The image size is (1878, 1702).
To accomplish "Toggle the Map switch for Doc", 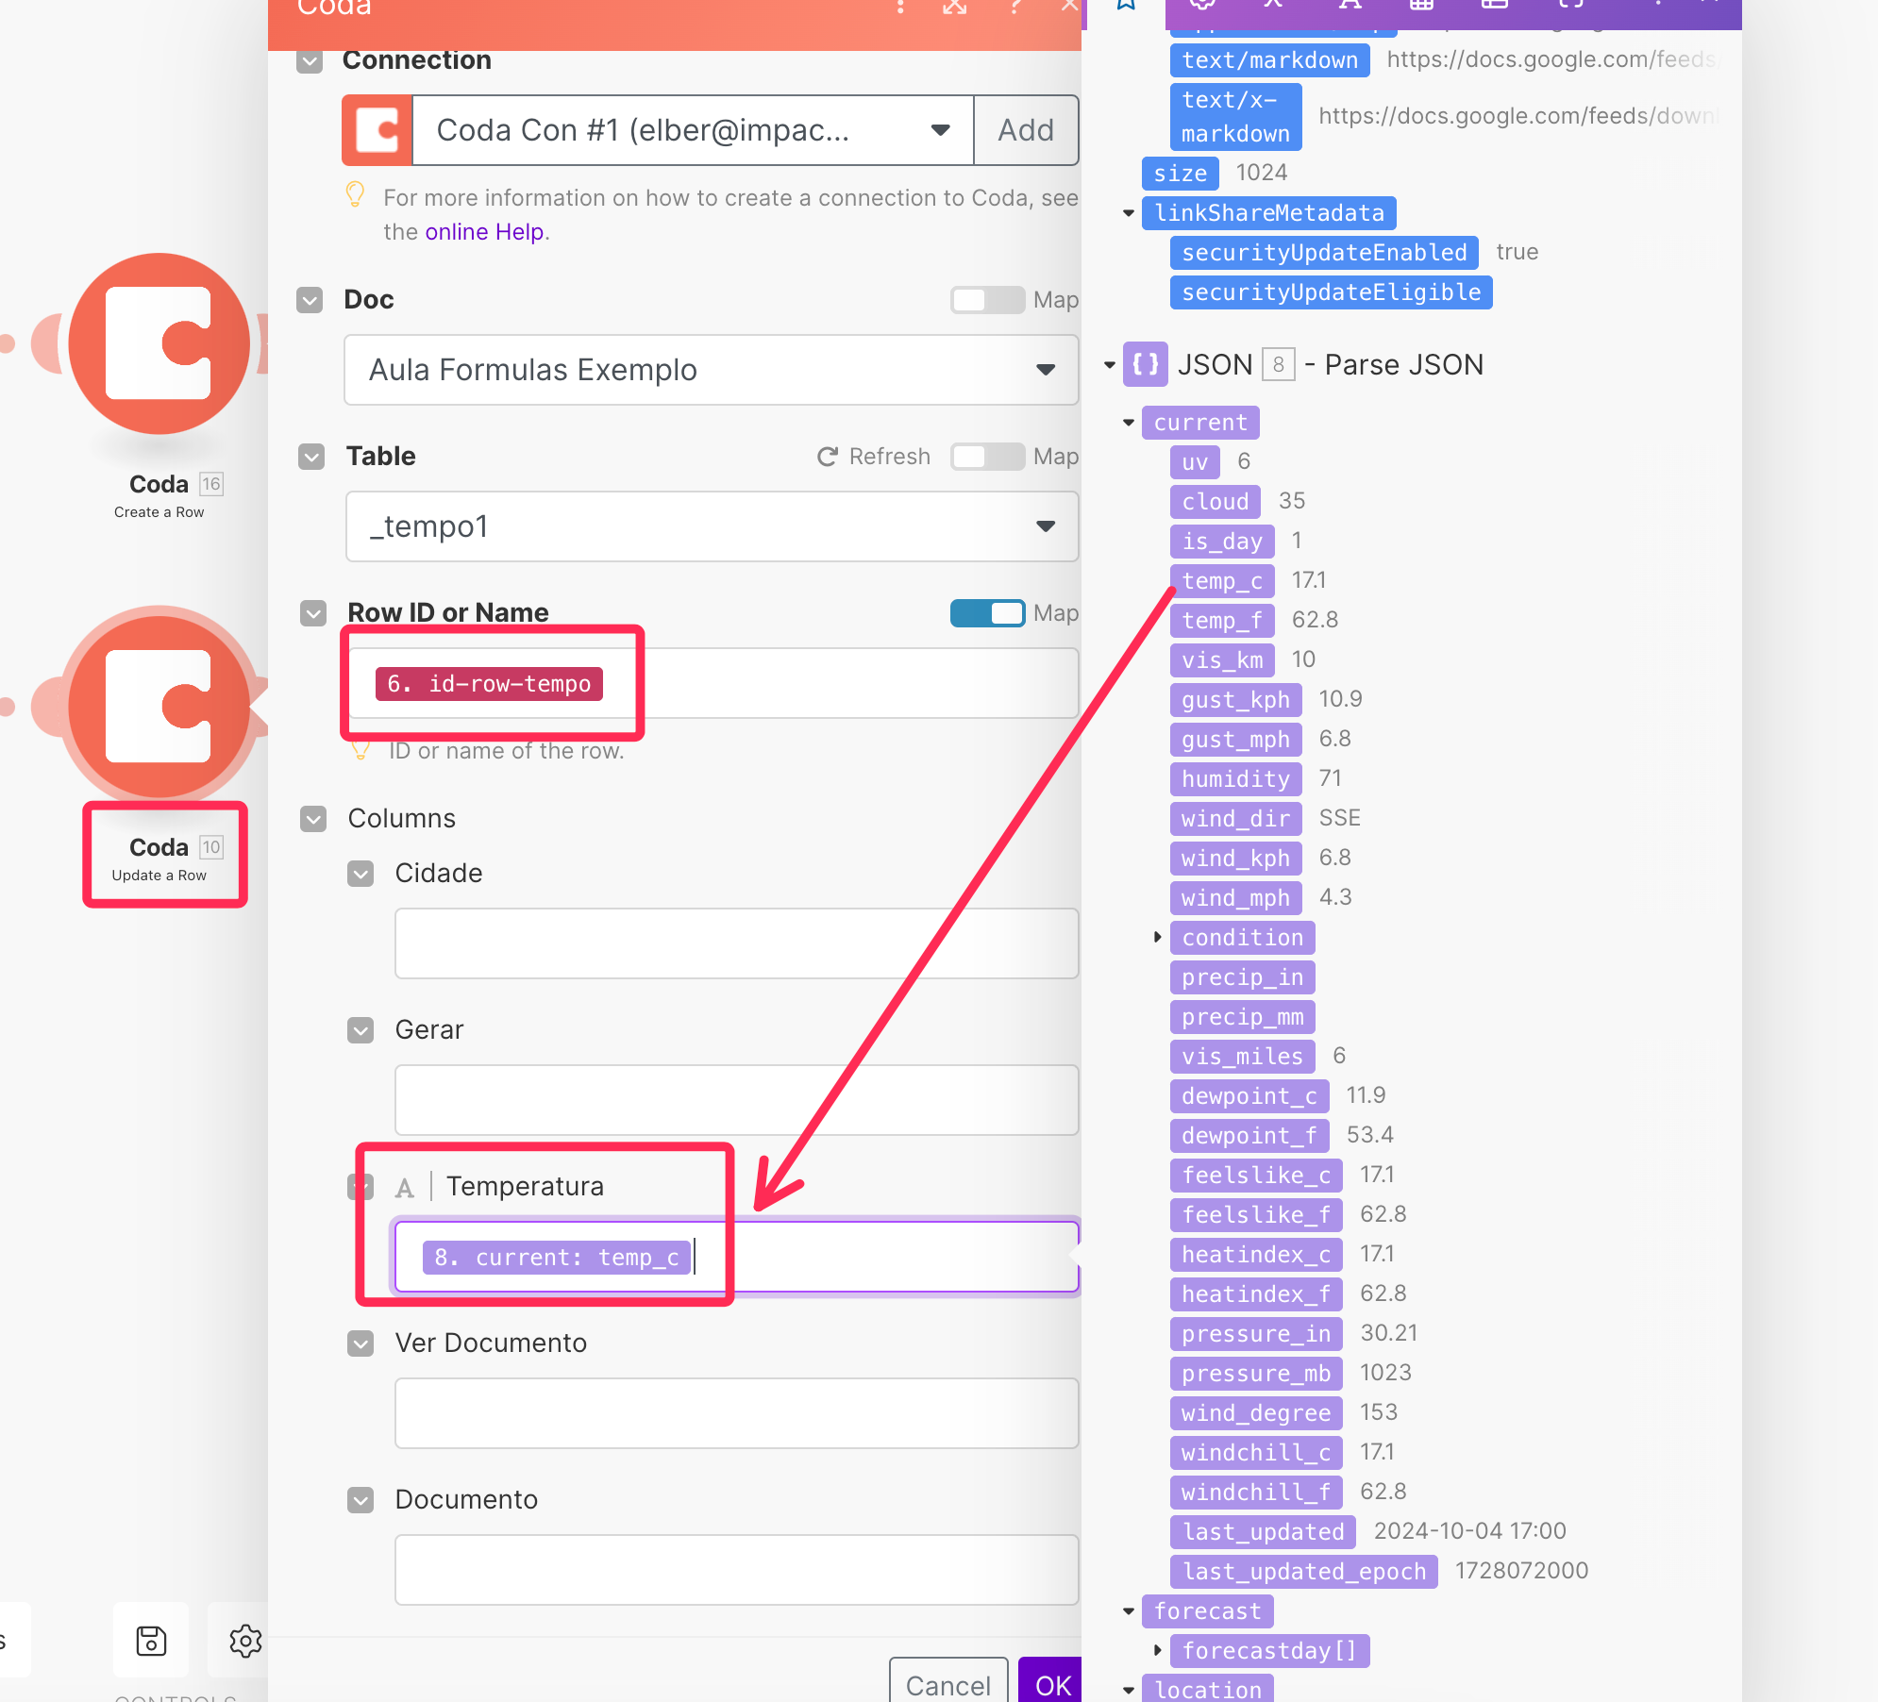I will [x=986, y=300].
